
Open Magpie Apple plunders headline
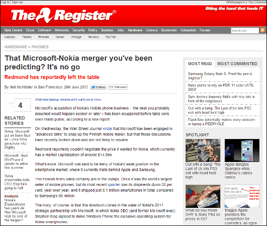coord(241,216)
